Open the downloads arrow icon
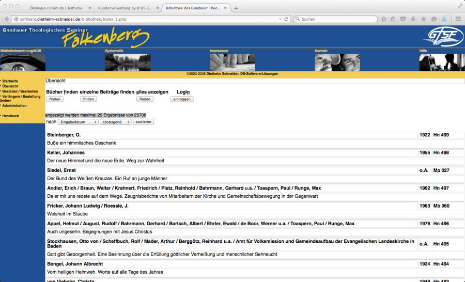The image size is (465, 282). 413,19
